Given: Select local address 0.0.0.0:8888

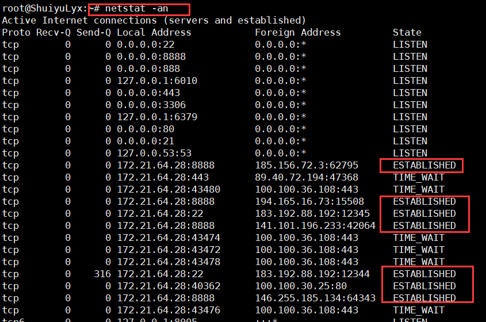Looking at the screenshot, I should (151, 57).
